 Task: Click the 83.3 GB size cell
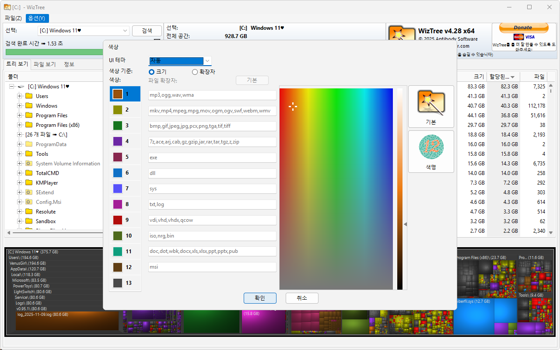[476, 87]
